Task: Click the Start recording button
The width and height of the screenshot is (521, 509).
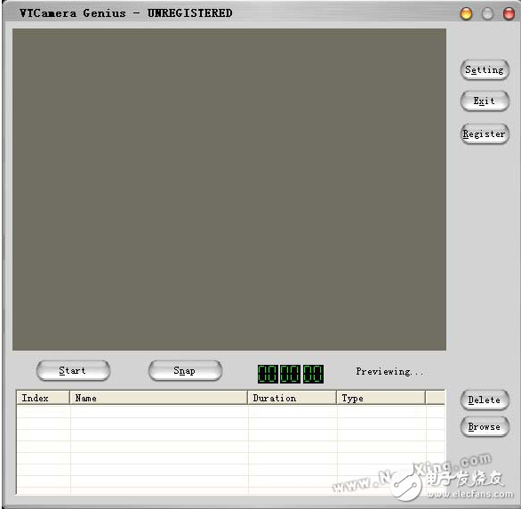Action: tap(73, 370)
